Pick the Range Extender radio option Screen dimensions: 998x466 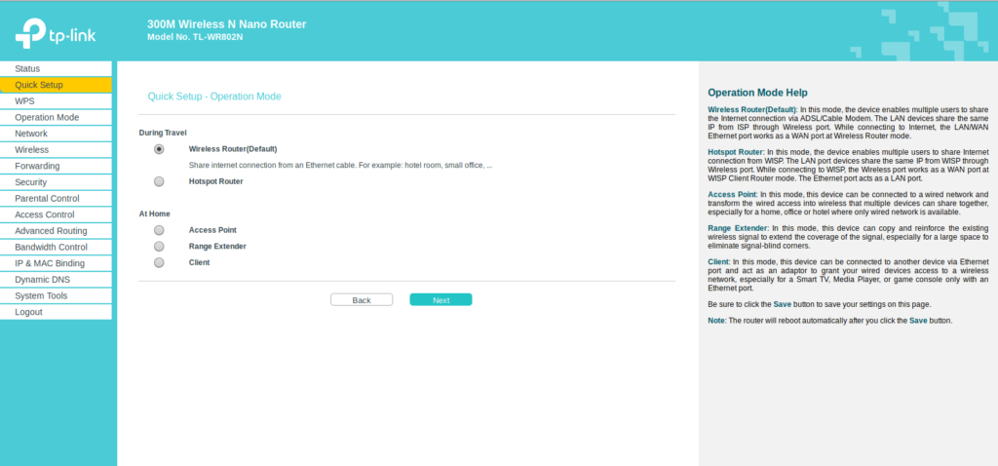click(159, 247)
